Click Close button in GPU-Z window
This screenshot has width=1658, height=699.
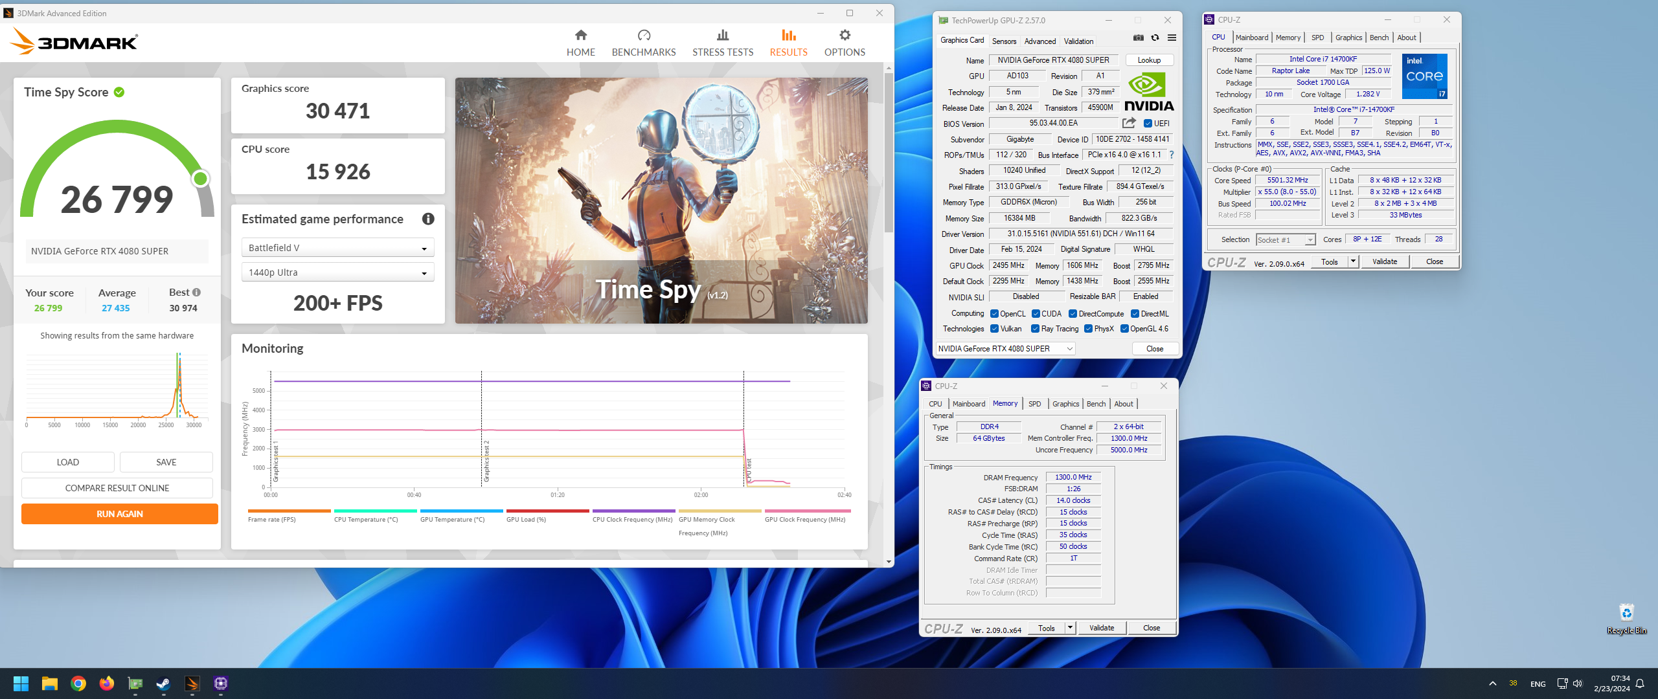[x=1155, y=349]
